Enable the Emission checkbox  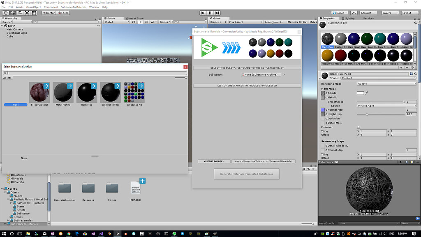(x=359, y=127)
